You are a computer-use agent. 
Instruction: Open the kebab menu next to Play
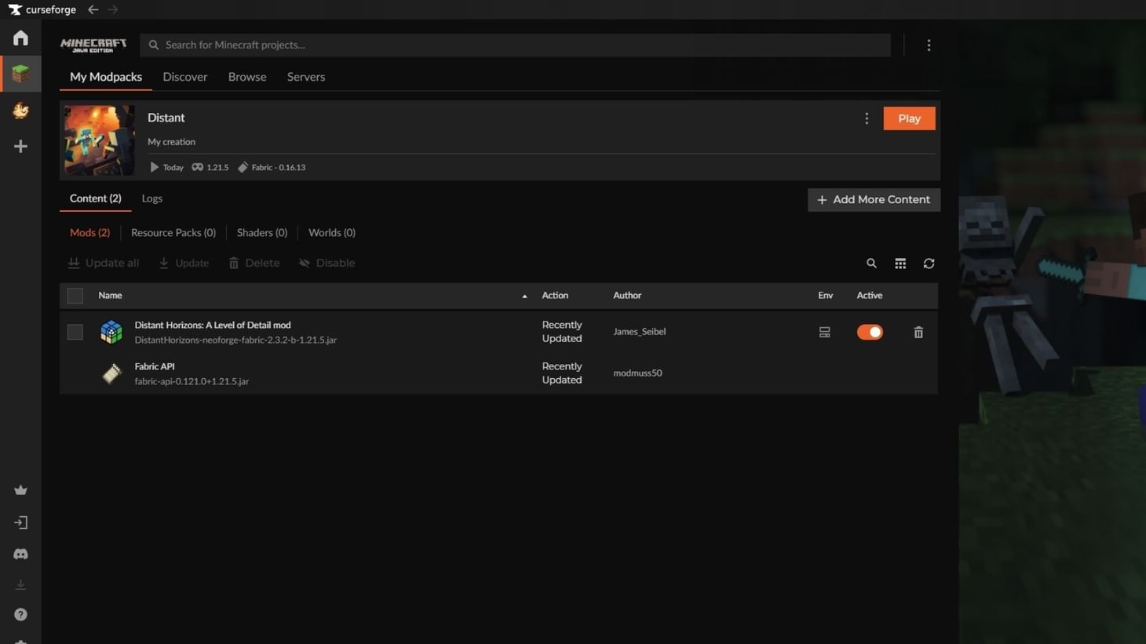pyautogui.click(x=866, y=118)
